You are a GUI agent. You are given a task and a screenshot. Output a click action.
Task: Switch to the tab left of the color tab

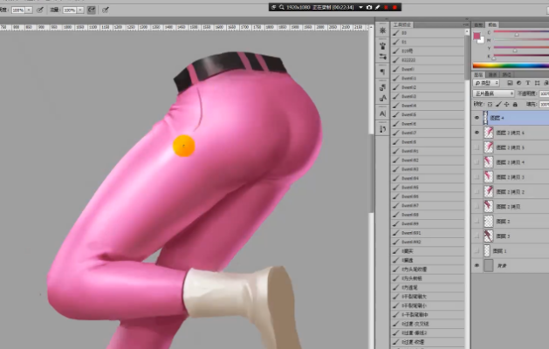pos(478,24)
